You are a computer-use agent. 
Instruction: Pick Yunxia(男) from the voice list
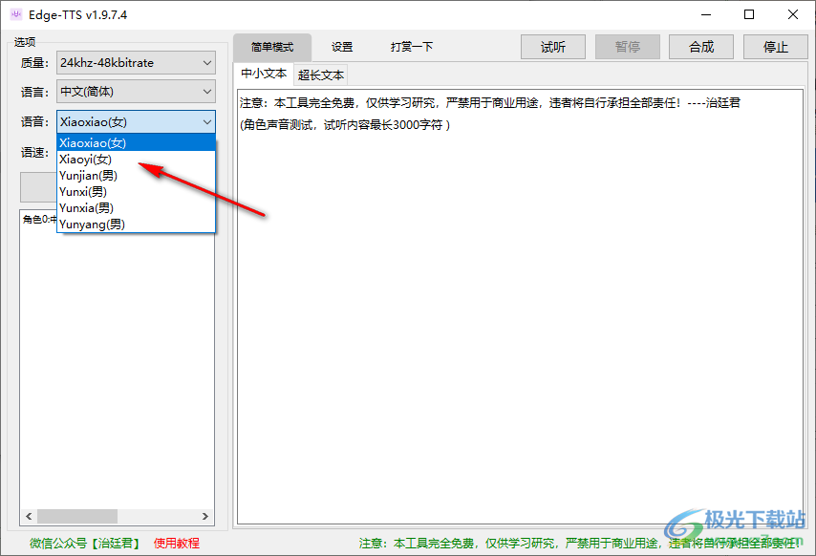[x=136, y=208]
